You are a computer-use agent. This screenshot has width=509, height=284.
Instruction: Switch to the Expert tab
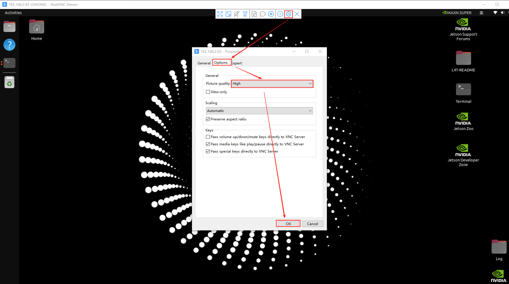(237, 63)
